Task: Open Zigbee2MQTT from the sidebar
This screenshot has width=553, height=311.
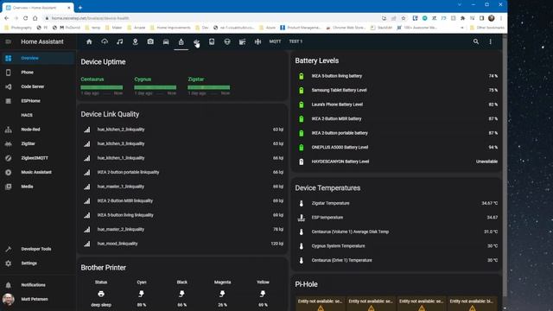Action: click(x=37, y=158)
